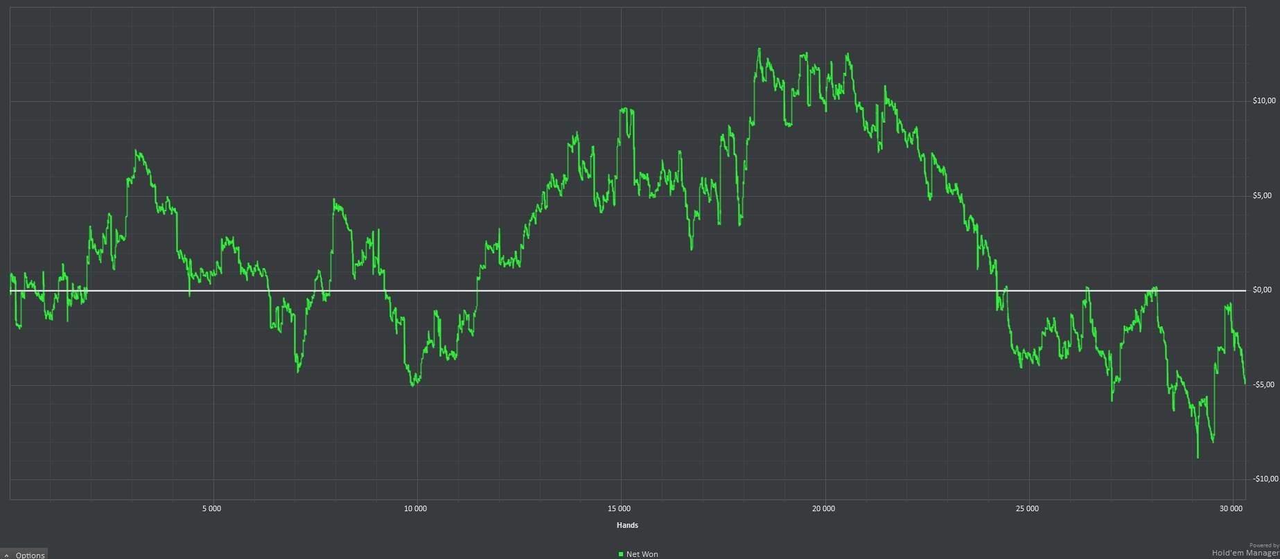Click the graph's highest peak above $10
The width and height of the screenshot is (1280, 559).
[x=759, y=50]
